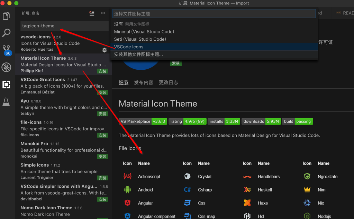This screenshot has width=354, height=219.
Task: Install the Simple icons extension
Action: click(x=102, y=178)
